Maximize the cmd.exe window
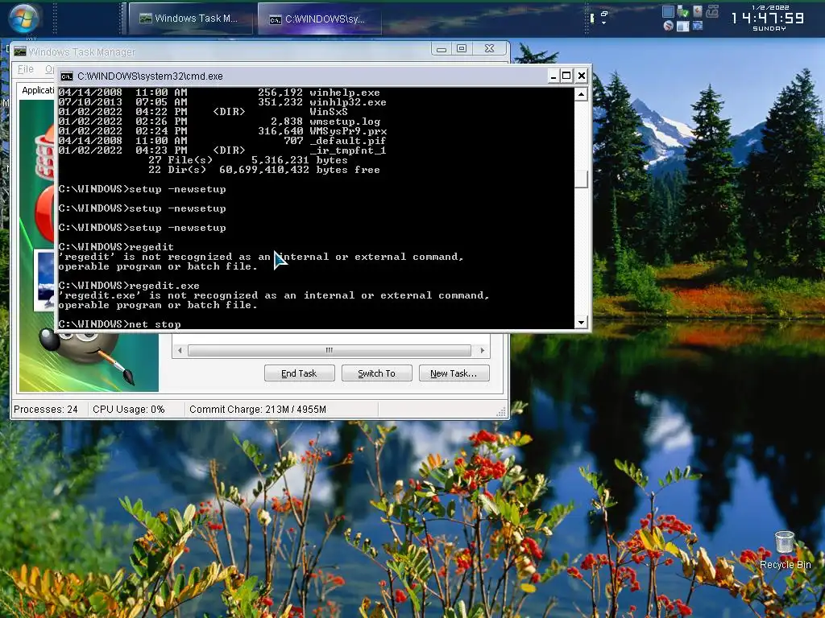This screenshot has height=618, width=825. [x=566, y=76]
